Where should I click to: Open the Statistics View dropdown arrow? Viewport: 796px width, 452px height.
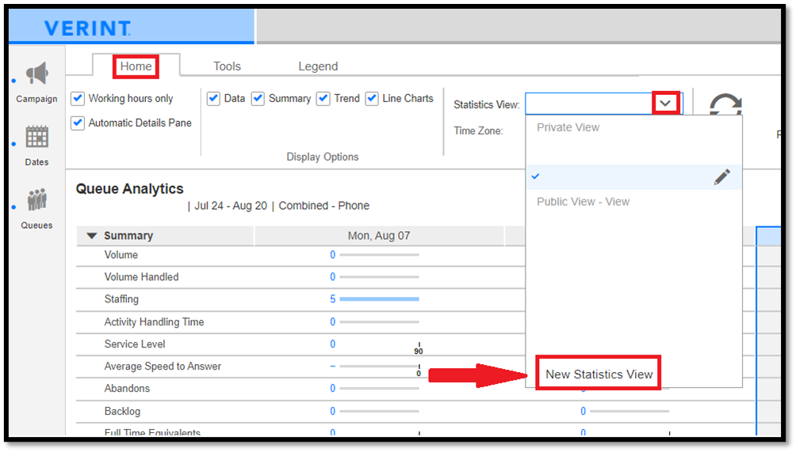[665, 104]
